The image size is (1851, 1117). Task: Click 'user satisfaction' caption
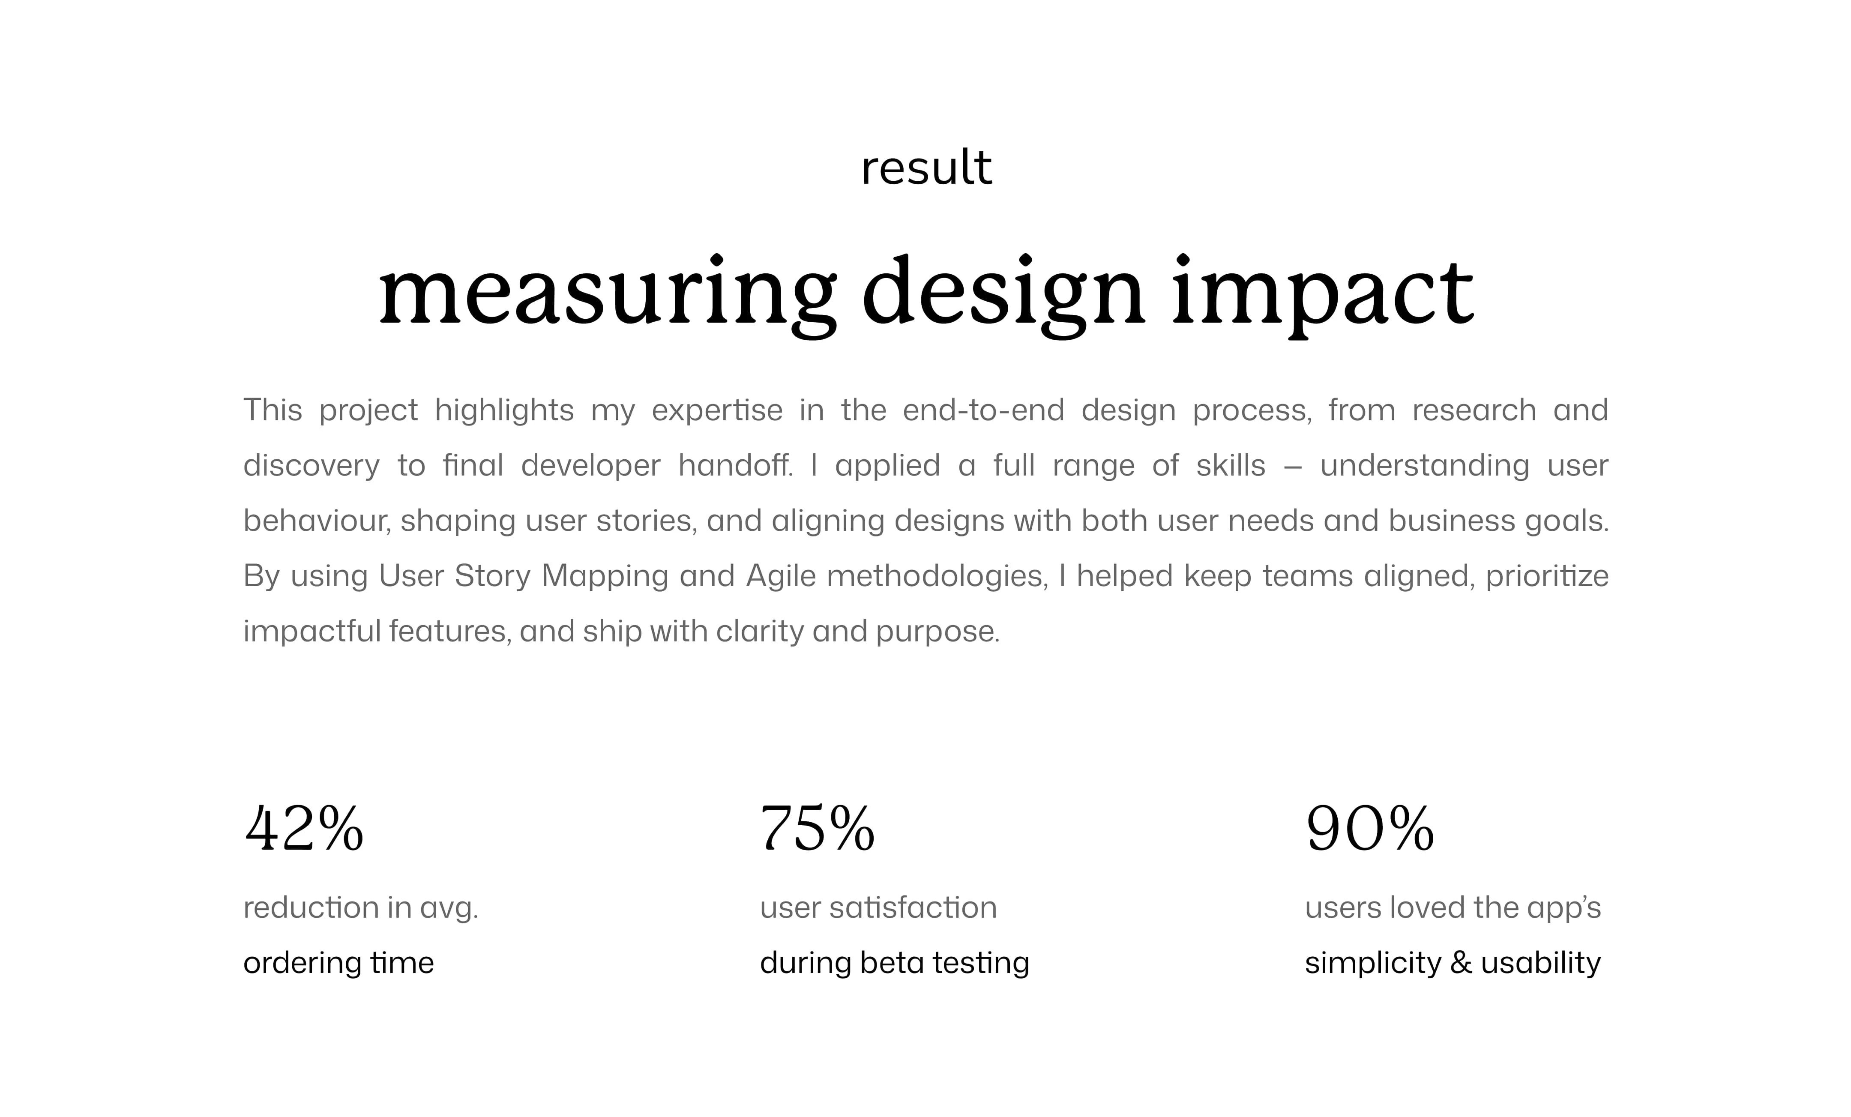click(878, 907)
